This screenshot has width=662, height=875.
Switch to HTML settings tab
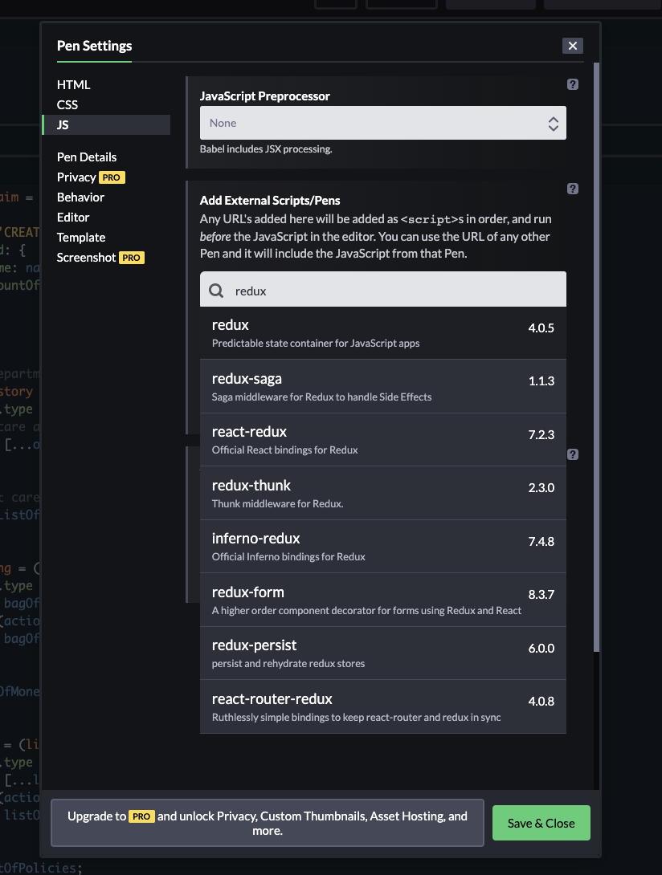[73, 85]
